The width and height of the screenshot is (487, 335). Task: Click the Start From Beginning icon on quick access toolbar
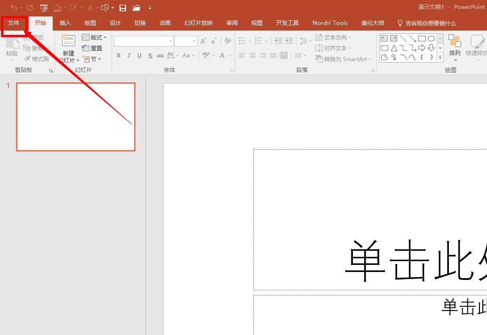(43, 8)
